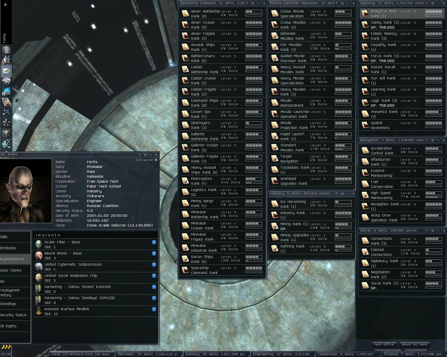
Task: Toggle the pin on the Social window
Action: [x=433, y=230]
